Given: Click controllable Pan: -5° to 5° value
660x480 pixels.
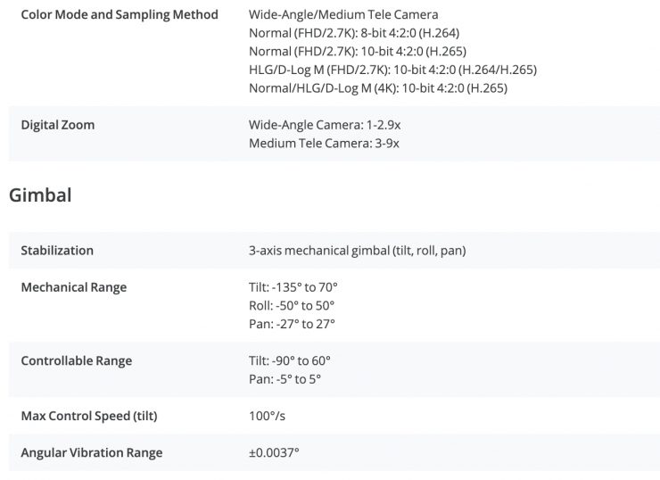Looking at the screenshot, I should [x=285, y=379].
